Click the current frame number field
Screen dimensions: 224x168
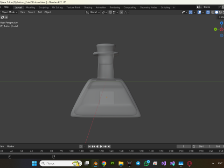(x=184, y=147)
